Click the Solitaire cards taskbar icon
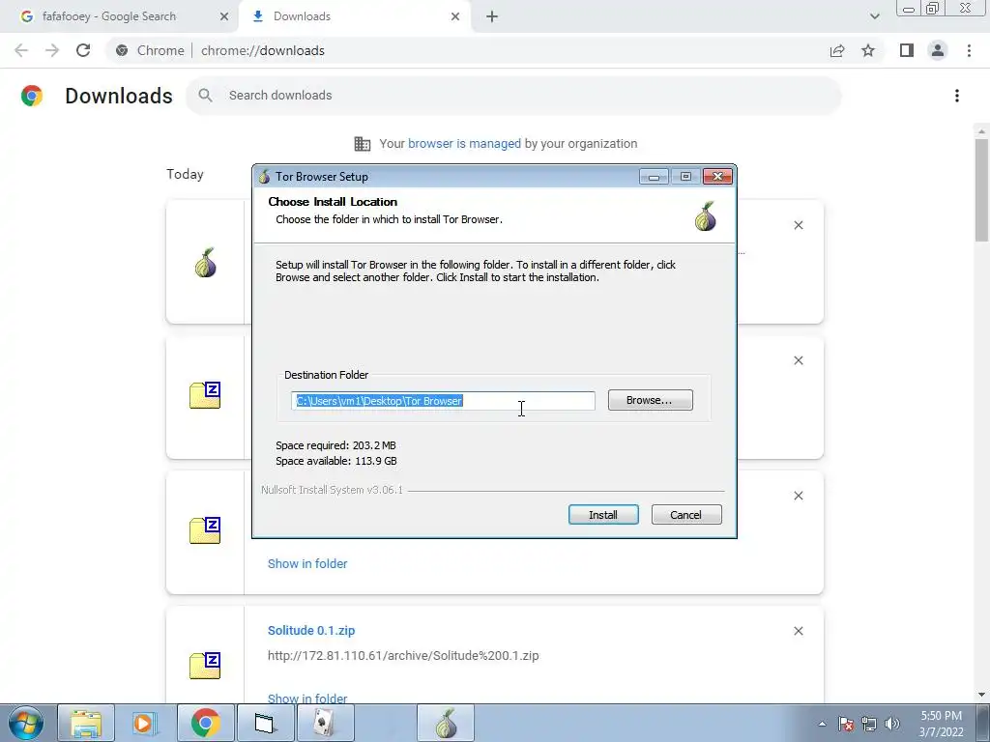This screenshot has height=742, width=990. coord(326,723)
